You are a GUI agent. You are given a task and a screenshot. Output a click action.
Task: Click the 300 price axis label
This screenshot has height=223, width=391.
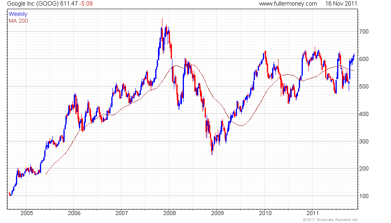(364, 141)
